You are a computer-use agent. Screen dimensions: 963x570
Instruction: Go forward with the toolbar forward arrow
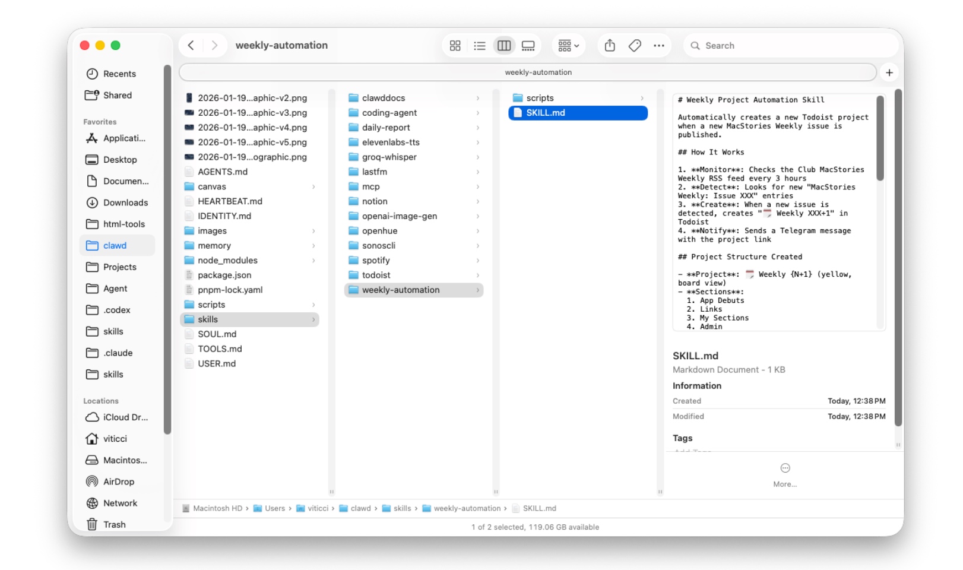214,45
